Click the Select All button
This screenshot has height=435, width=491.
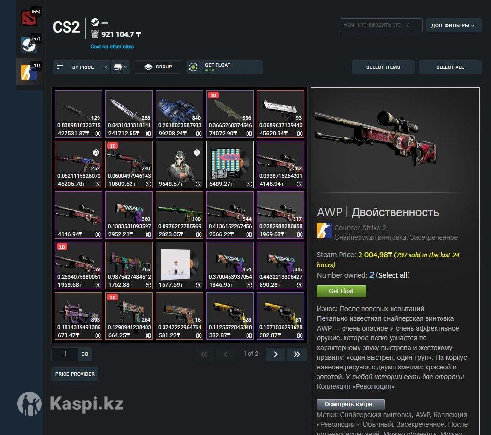tap(450, 67)
